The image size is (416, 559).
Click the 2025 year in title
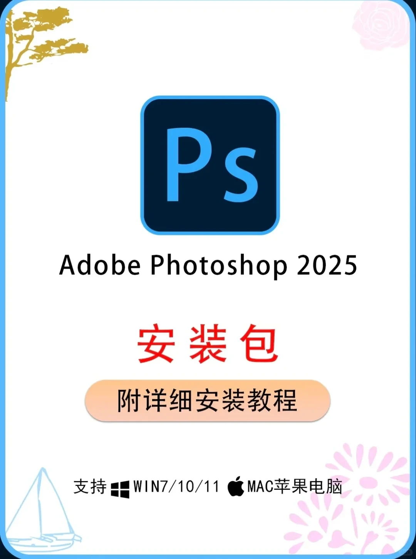[x=327, y=265]
